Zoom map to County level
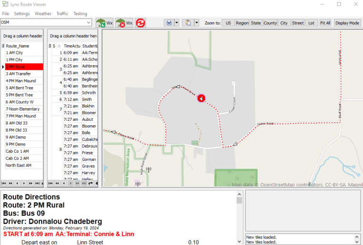Screen dimensions: 363x245 coord(270,23)
